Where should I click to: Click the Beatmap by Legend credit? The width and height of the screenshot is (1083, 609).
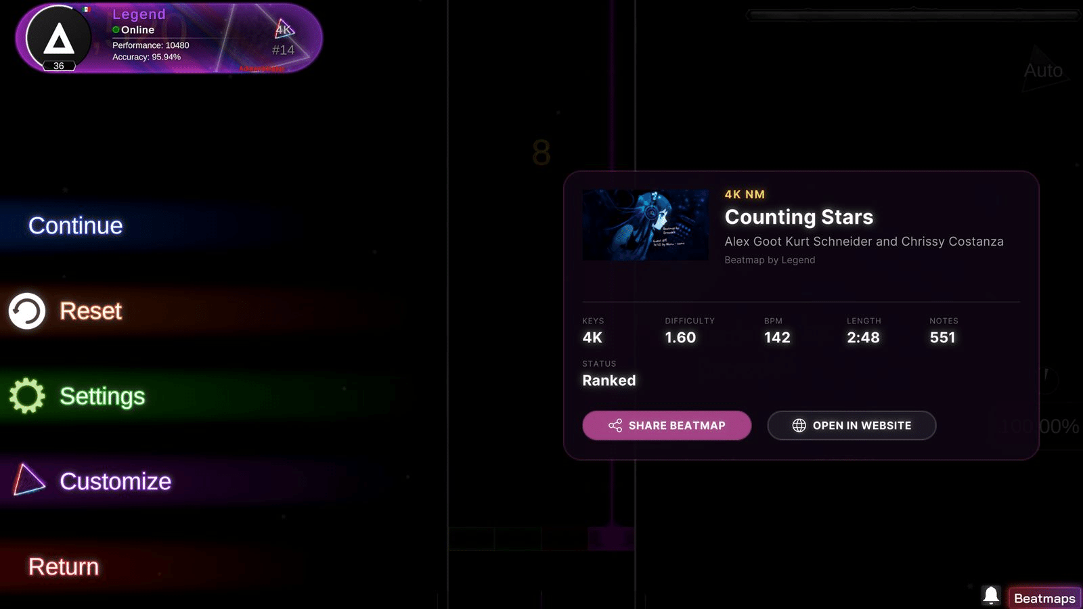[x=770, y=260]
